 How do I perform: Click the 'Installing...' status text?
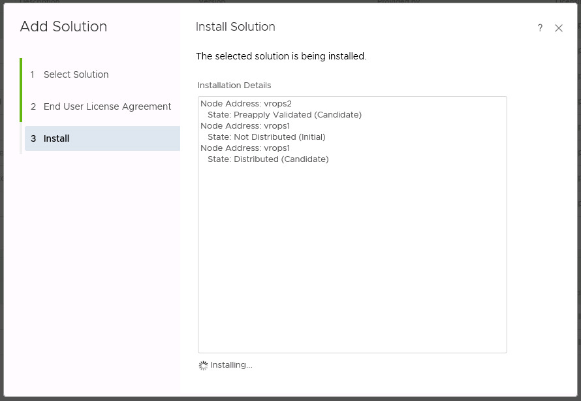click(x=231, y=365)
